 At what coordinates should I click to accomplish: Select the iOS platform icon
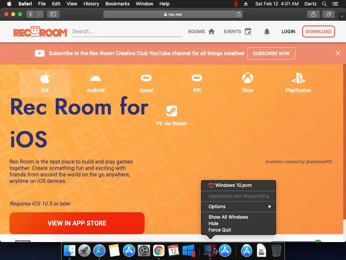pos(45,83)
